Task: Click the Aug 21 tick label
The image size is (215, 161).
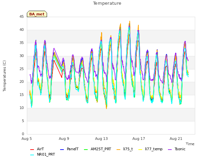Action: 176,139
